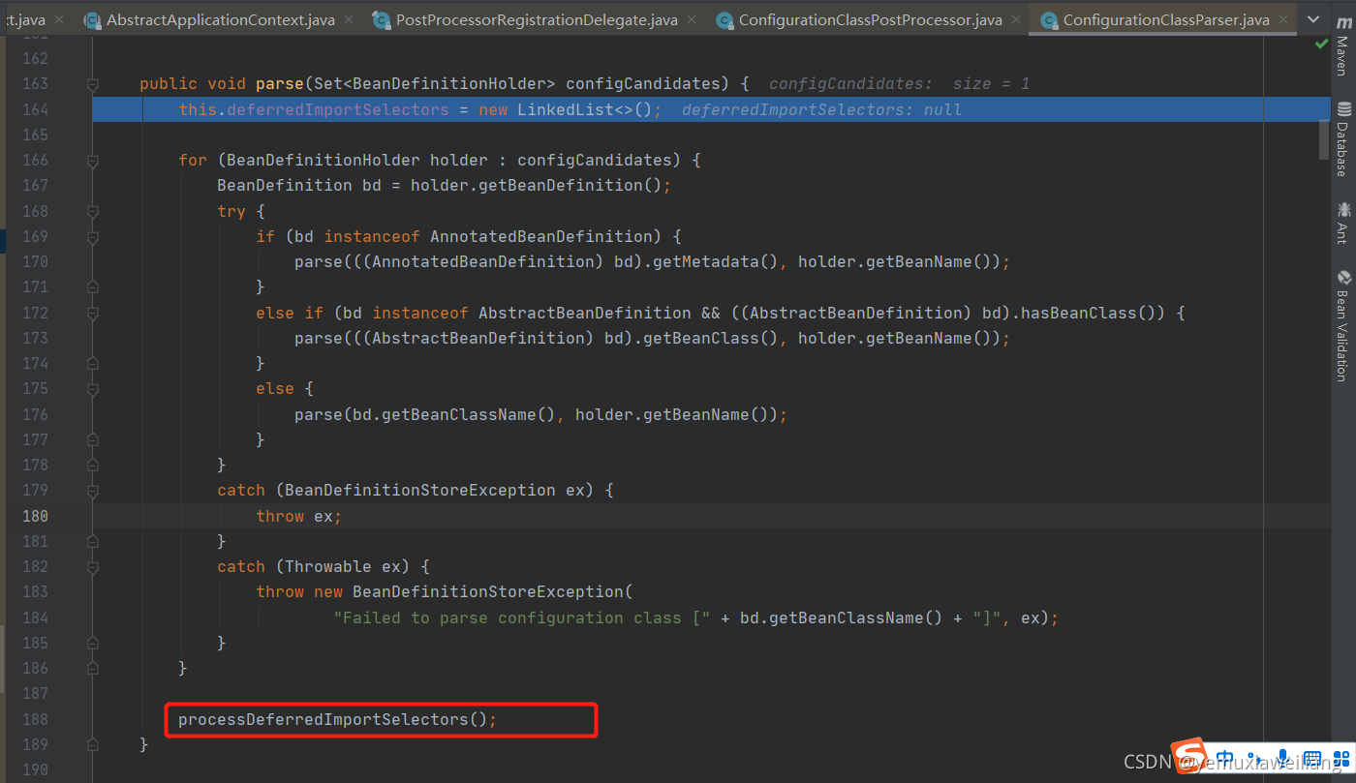Image resolution: width=1356 pixels, height=783 pixels.
Task: Click LinkedList on the highlighted line
Action: tap(566, 109)
